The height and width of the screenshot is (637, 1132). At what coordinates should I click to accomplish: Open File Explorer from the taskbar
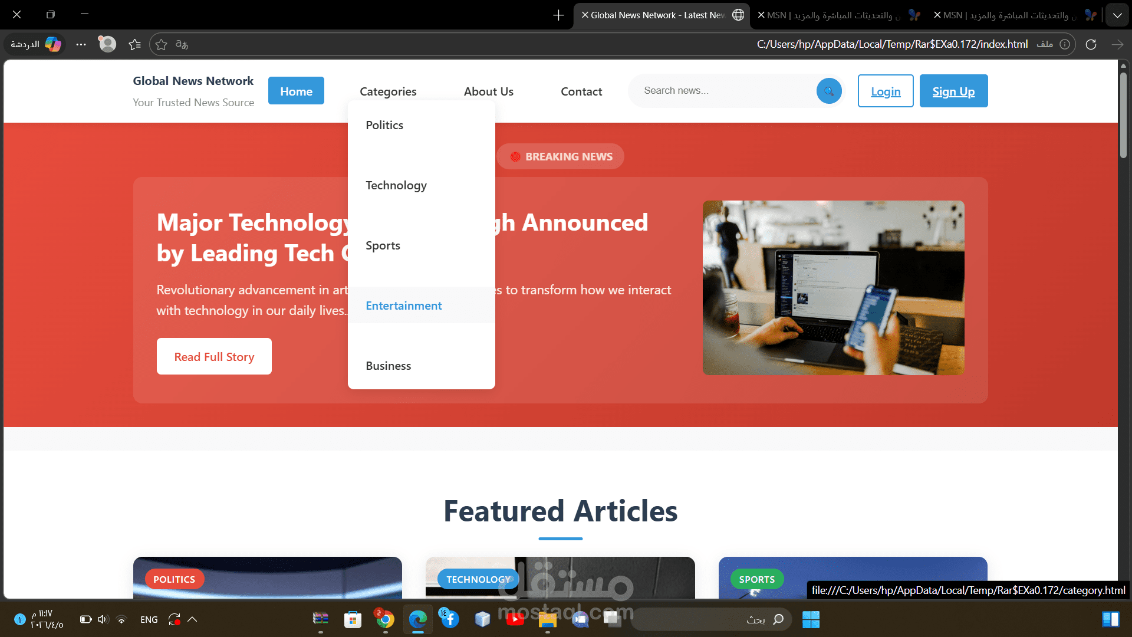(x=547, y=619)
